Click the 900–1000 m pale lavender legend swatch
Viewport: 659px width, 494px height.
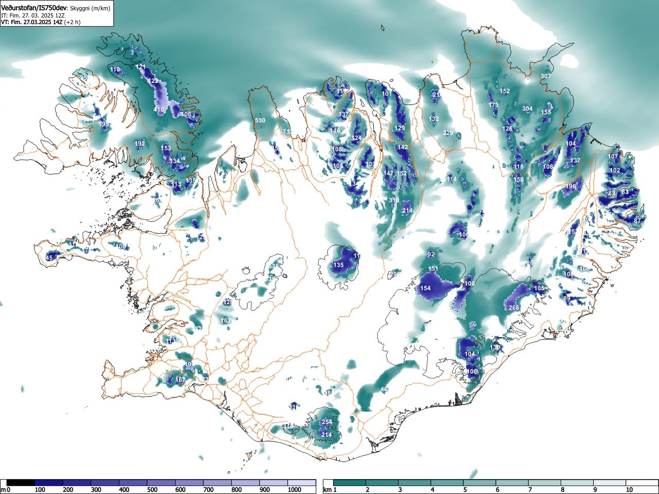[x=274, y=483]
